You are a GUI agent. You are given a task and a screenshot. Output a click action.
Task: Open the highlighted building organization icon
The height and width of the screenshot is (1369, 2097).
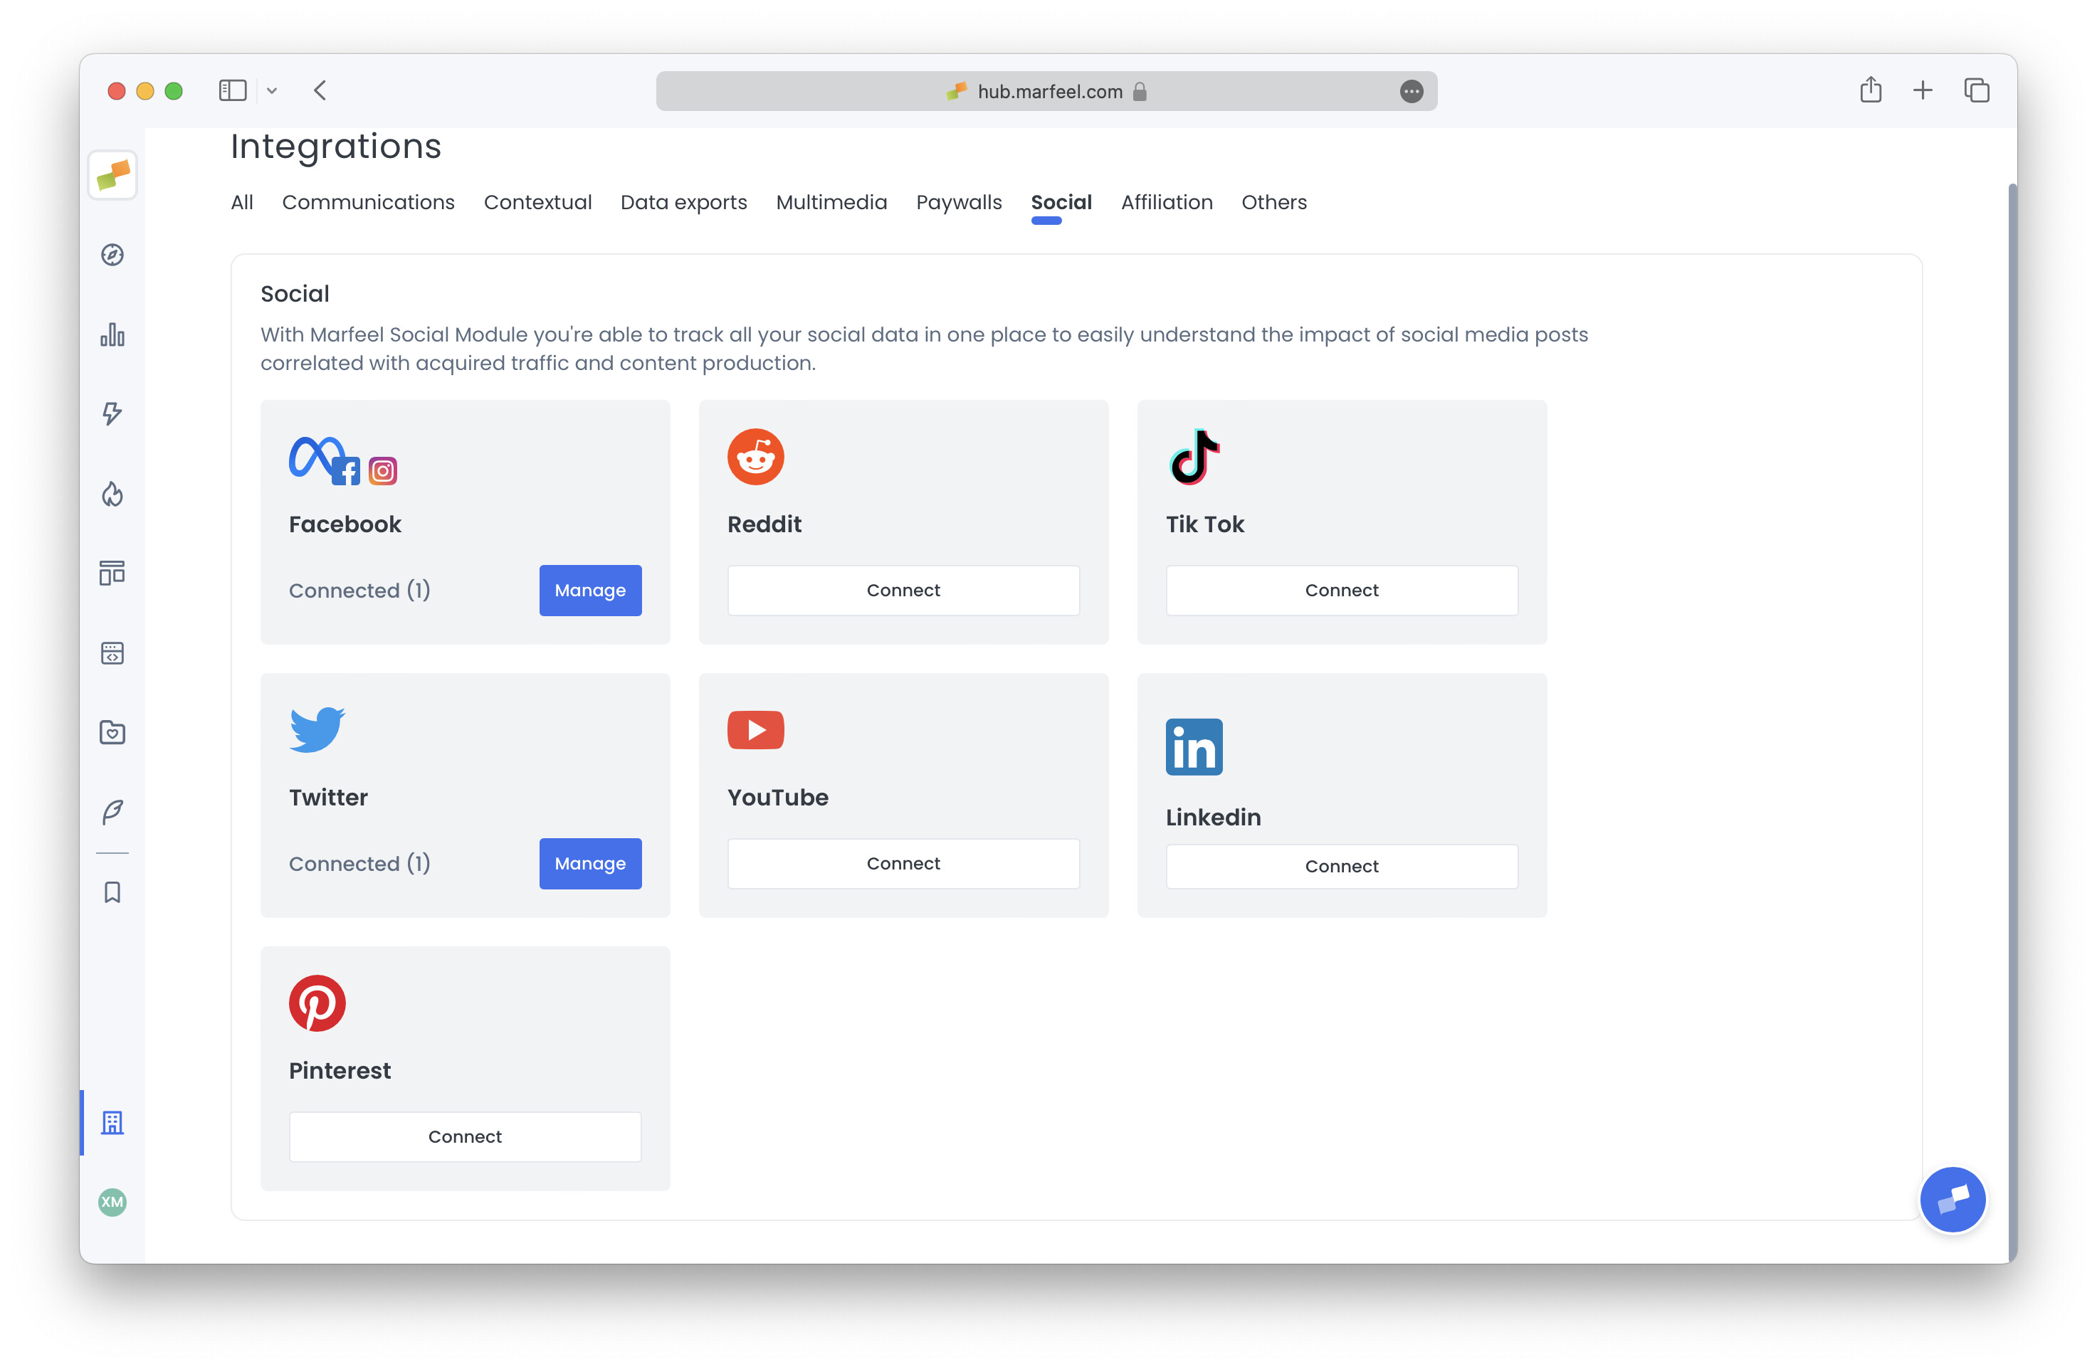tap(112, 1122)
